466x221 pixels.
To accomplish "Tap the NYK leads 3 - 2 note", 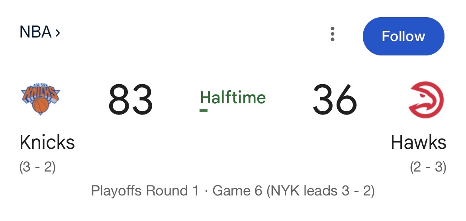I will point(320,191).
